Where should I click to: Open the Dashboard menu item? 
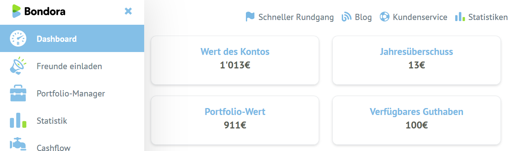coord(57,39)
